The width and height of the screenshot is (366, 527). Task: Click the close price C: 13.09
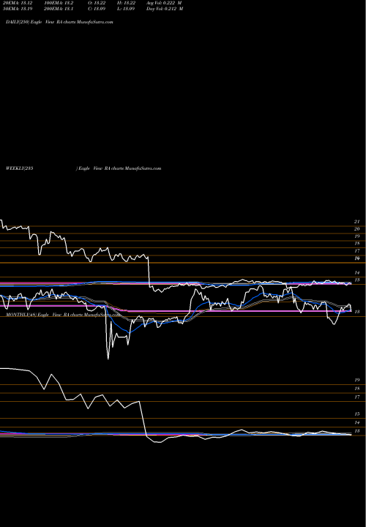tap(97, 9)
